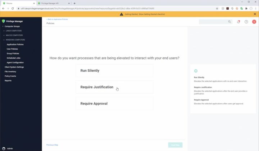259x151 pixels.
Task: Go to Previous Step
Action: coord(52,145)
